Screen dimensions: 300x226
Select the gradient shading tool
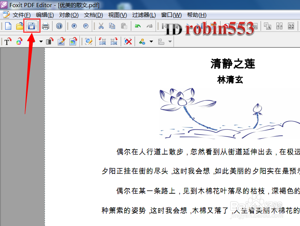pos(50,41)
